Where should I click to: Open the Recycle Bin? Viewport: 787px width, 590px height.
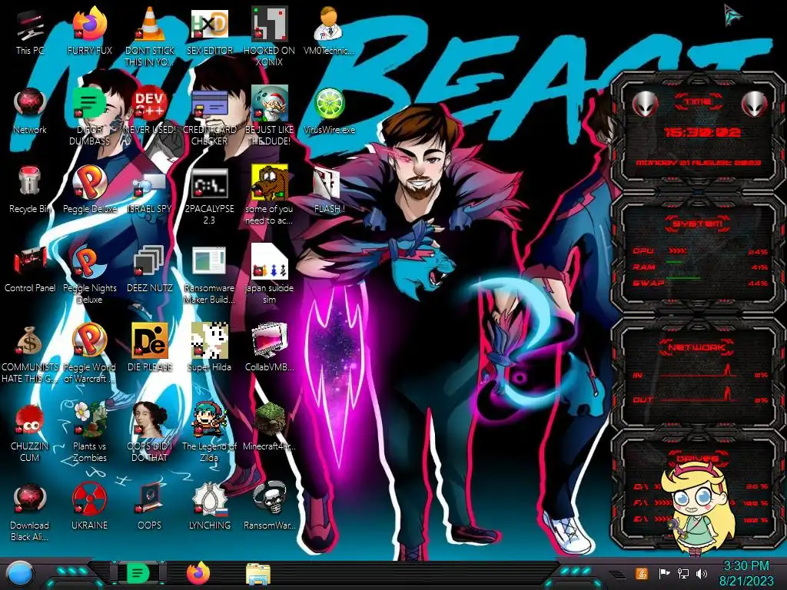coord(30,191)
